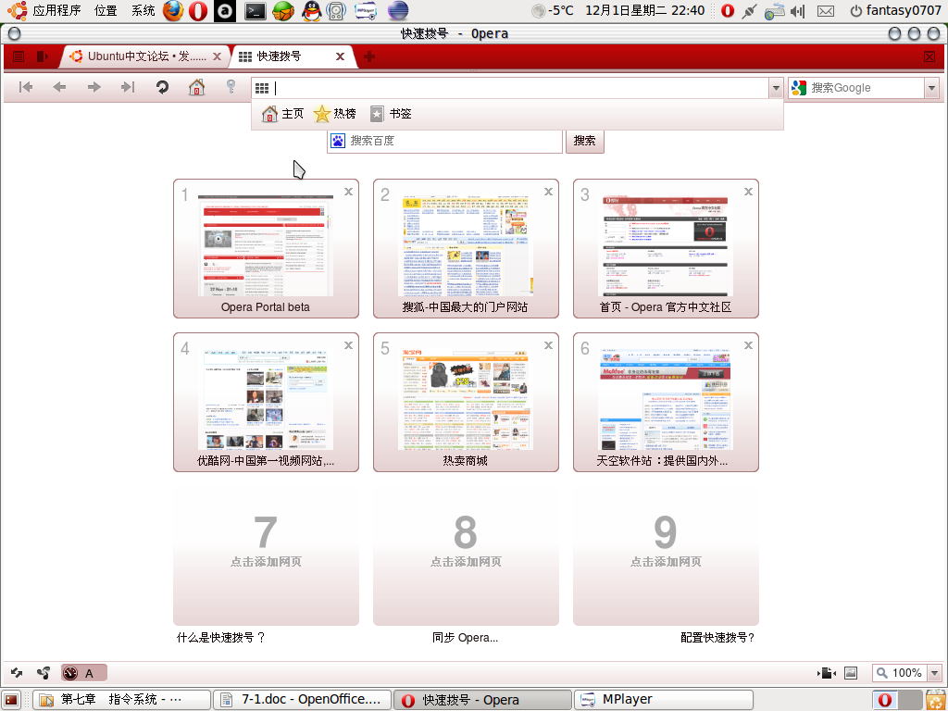Toggle the show images icon in the status bar
Screen dimensions: 948x711
851,672
